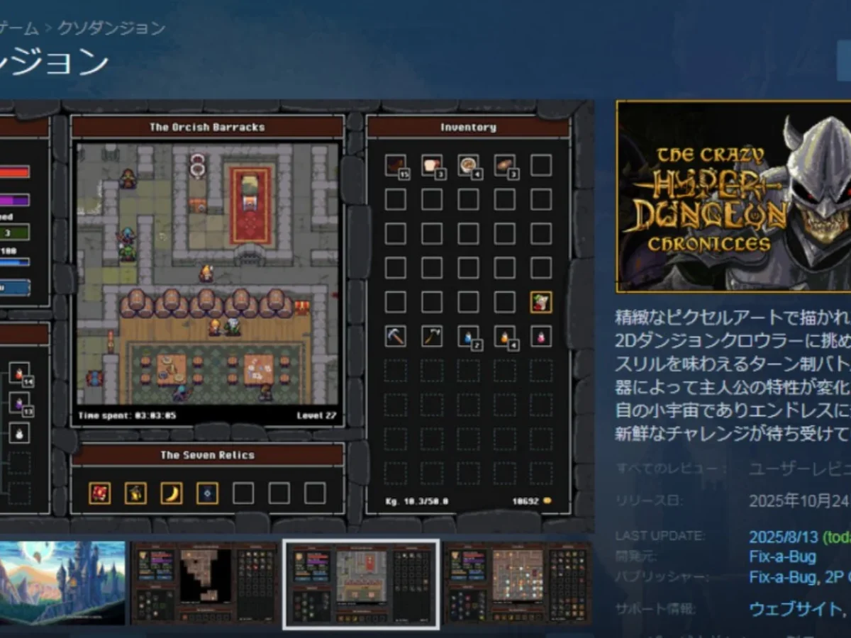Click the bread loaf item in fourth slot
The height and width of the screenshot is (638, 851).
click(x=505, y=165)
